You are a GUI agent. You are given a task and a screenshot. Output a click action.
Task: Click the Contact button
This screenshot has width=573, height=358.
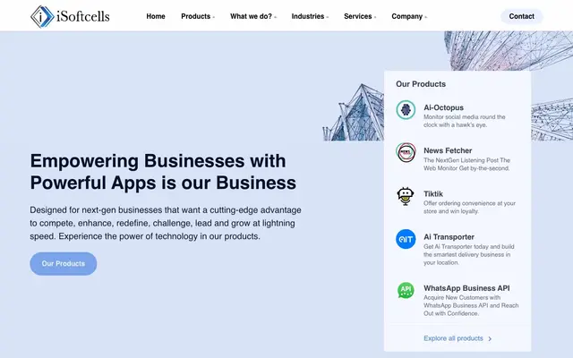click(521, 16)
